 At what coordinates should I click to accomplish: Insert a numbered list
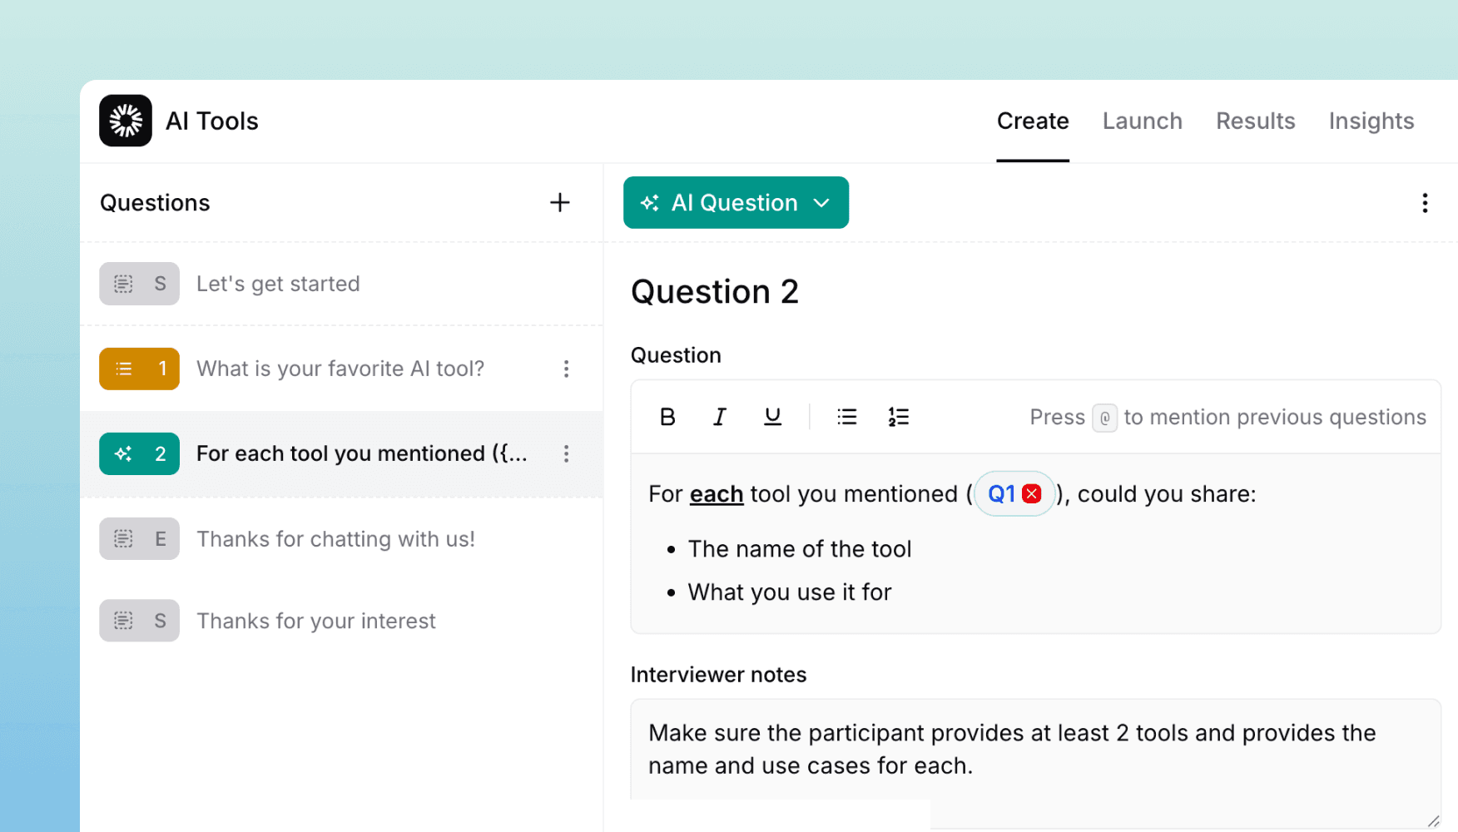tap(898, 416)
